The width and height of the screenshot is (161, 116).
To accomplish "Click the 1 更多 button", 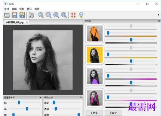I will click(x=94, y=113).
